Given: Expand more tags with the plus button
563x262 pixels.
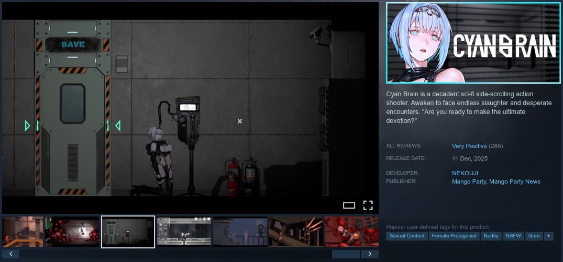Looking at the screenshot, I should click(x=548, y=236).
